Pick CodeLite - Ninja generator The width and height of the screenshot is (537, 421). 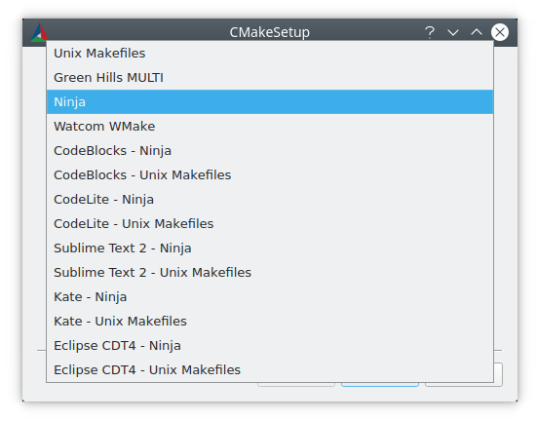pyautogui.click(x=270, y=199)
